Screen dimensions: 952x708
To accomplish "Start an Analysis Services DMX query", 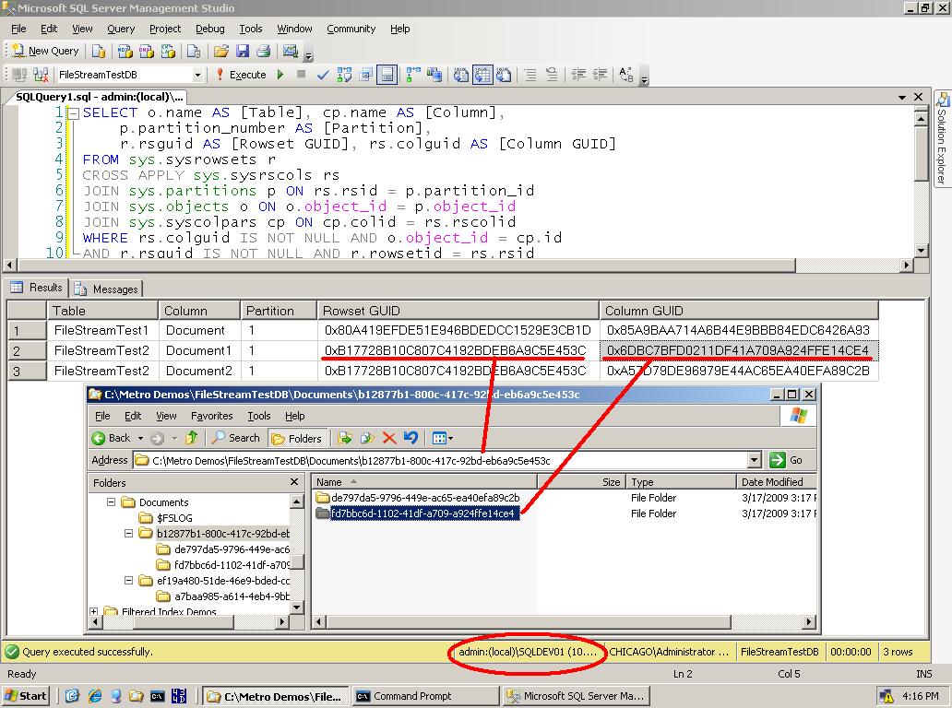I will (x=147, y=51).
